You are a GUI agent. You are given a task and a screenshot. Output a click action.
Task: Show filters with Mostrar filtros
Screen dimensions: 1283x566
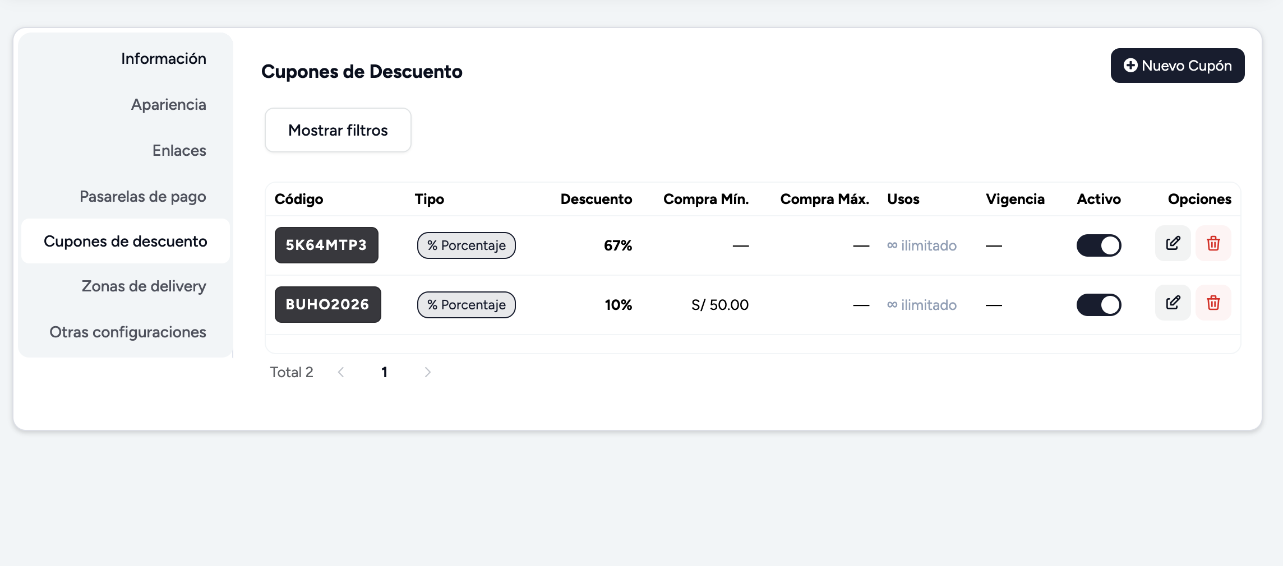coord(338,130)
